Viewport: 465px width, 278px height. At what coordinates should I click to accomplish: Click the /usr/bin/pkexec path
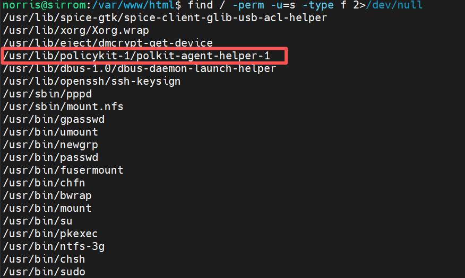click(50, 234)
